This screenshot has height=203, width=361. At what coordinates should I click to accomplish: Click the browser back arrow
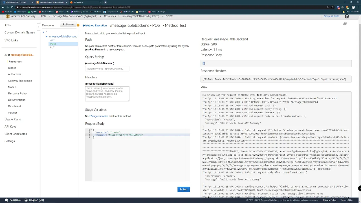point(3,7)
